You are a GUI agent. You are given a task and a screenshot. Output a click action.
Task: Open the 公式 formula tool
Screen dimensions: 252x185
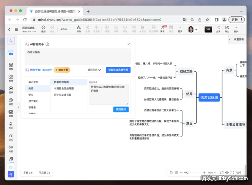point(11,137)
